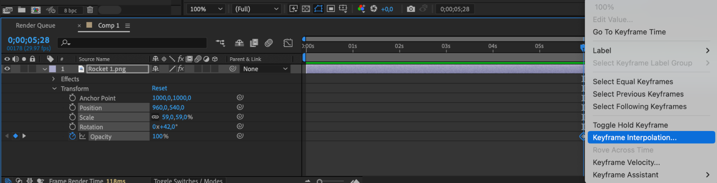Image resolution: width=717 pixels, height=183 pixels.
Task: Open grid and guide options icon
Action: point(343,9)
